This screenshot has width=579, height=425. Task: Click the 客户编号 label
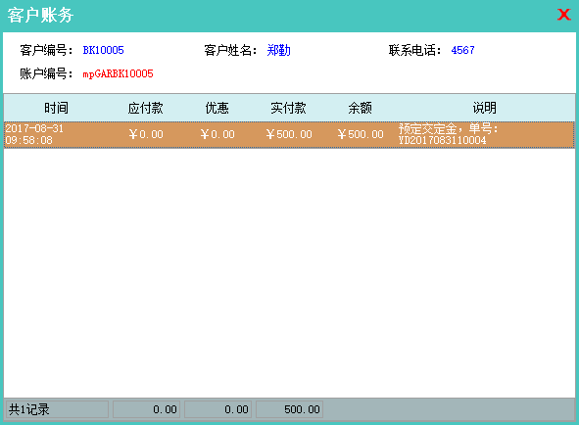coord(46,50)
